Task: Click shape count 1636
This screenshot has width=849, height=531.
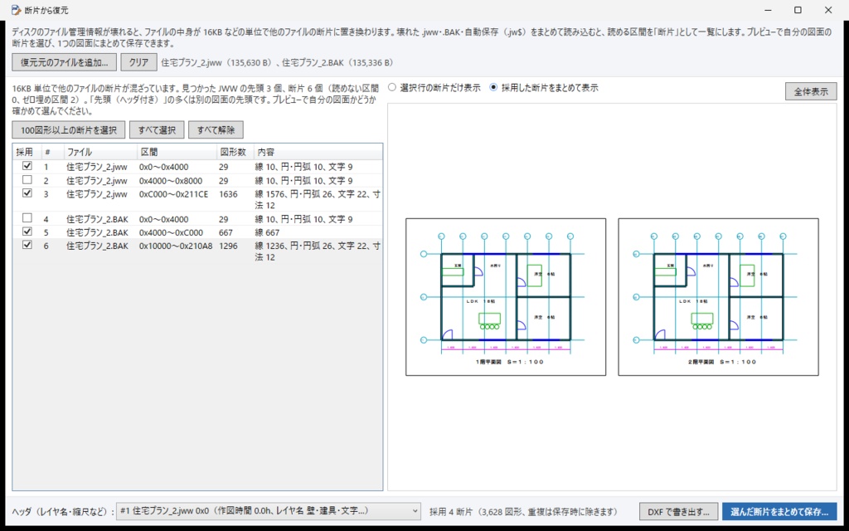Action: tap(229, 194)
